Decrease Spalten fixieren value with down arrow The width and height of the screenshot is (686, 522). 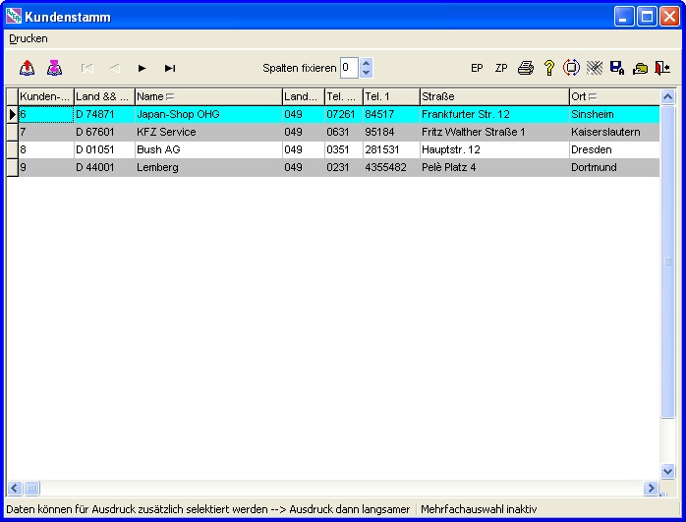[x=367, y=74]
